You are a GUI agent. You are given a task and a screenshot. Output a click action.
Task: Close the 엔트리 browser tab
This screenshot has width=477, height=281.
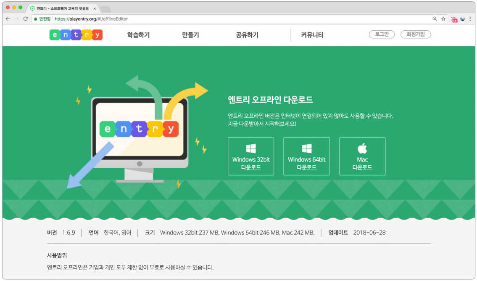95,8
